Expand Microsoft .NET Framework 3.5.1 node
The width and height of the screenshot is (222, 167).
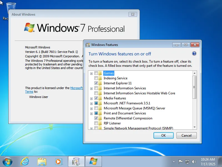[x=92, y=104]
